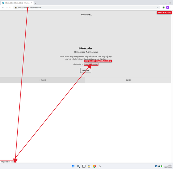
Task: Click the settings gear icon on taskbar
Action: click(100, 166)
